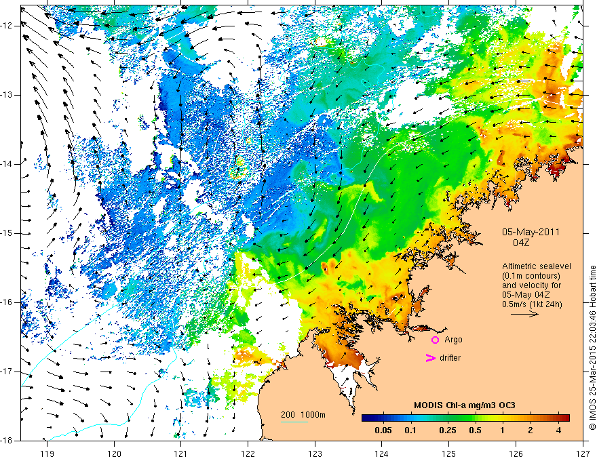Click the colorbar value label '0.05'

tap(383, 430)
